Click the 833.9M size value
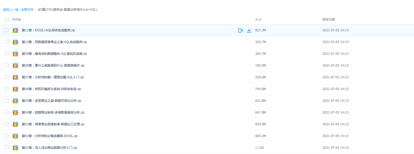Screen dimensions: 414x154 tap(260, 124)
